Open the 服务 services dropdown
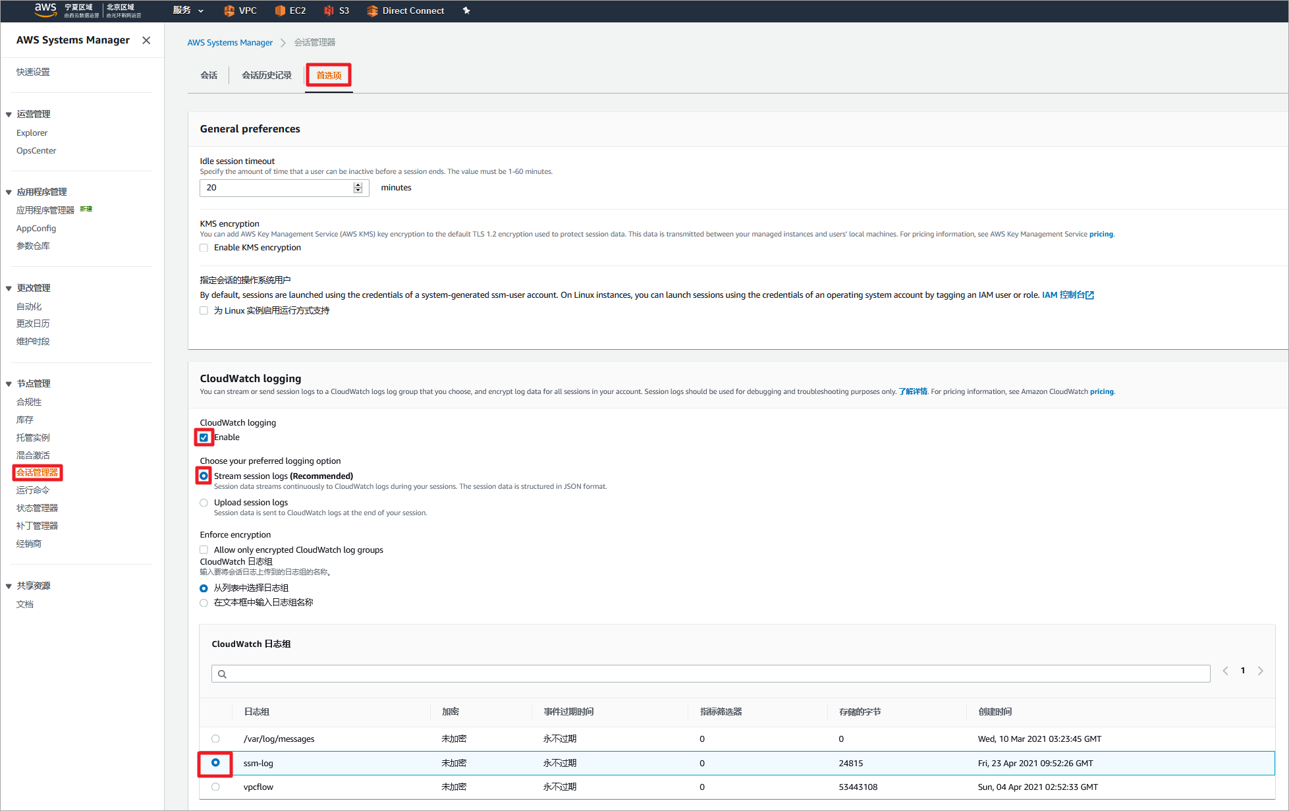This screenshot has width=1289, height=811. [x=188, y=11]
